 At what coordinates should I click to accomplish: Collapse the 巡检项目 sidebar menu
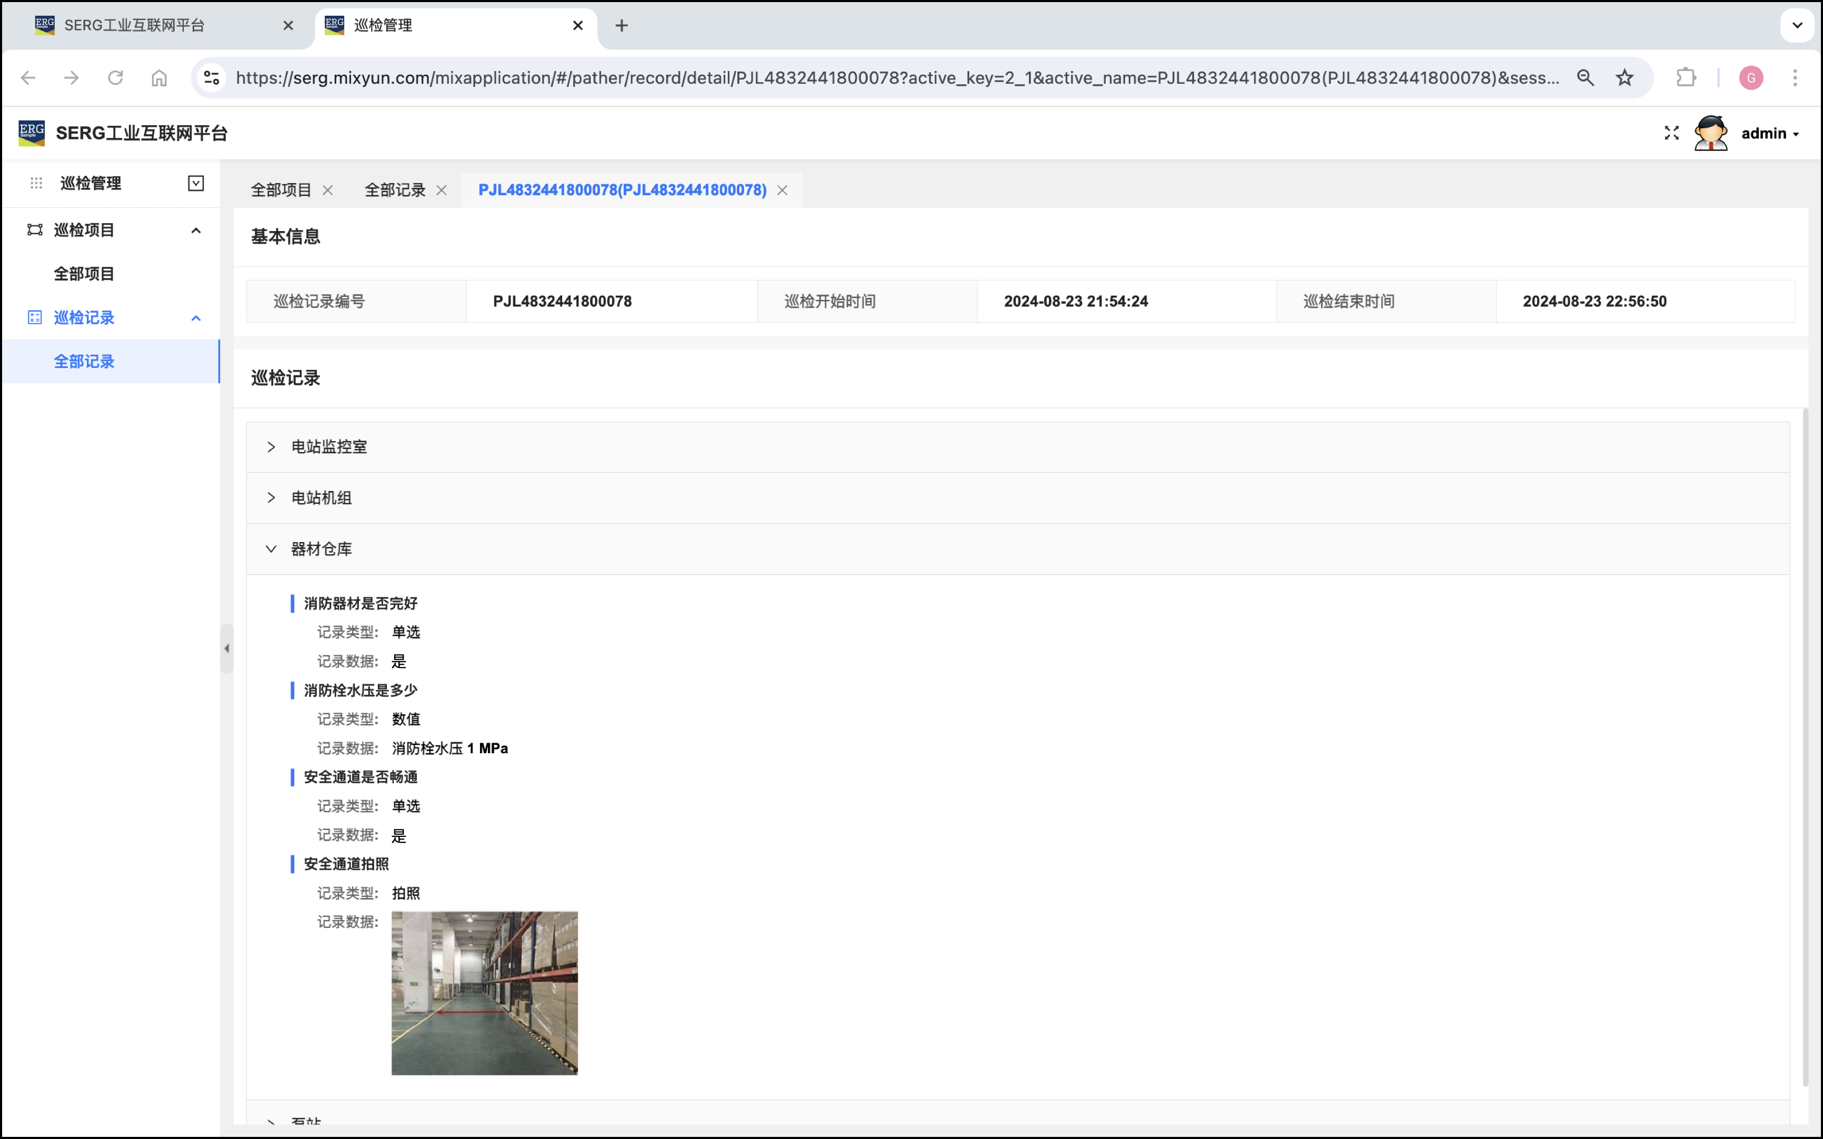[x=196, y=230]
